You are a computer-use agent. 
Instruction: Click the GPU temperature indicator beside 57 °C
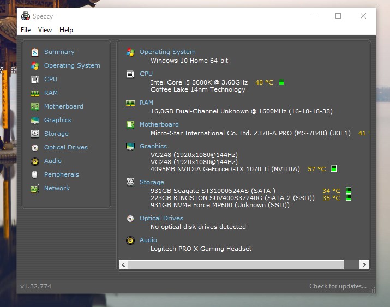[334, 168]
